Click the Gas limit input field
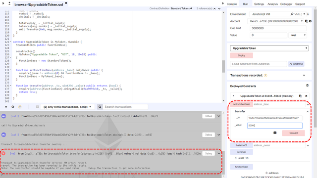 click(278, 28)
